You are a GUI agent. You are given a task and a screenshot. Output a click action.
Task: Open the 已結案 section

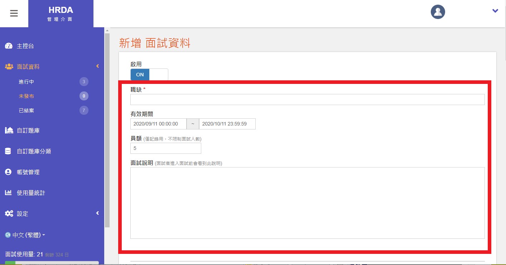point(26,110)
